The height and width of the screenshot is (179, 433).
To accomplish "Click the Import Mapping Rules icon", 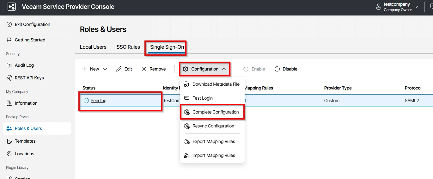I will (187, 155).
